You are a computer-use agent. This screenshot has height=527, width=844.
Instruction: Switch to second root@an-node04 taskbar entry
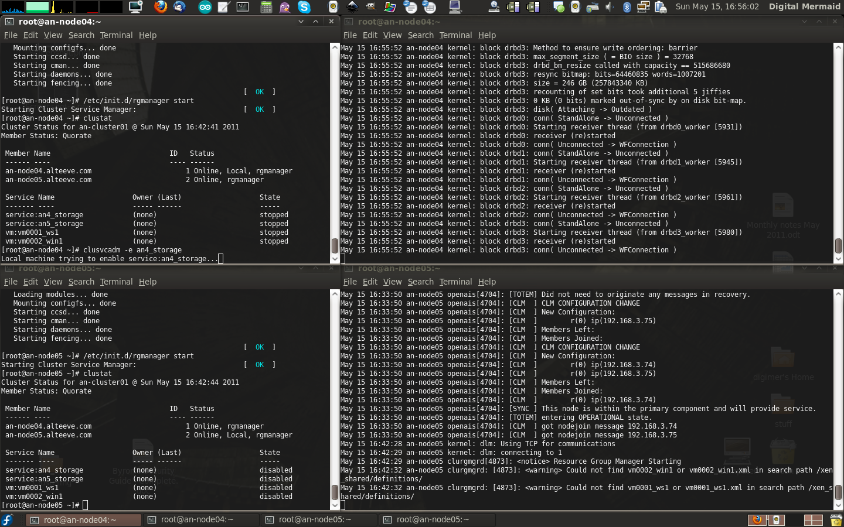(x=201, y=520)
